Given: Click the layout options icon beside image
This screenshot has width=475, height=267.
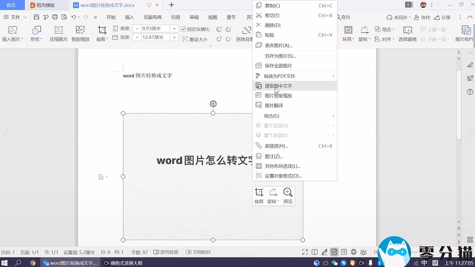Looking at the screenshot, I should pos(101,176).
